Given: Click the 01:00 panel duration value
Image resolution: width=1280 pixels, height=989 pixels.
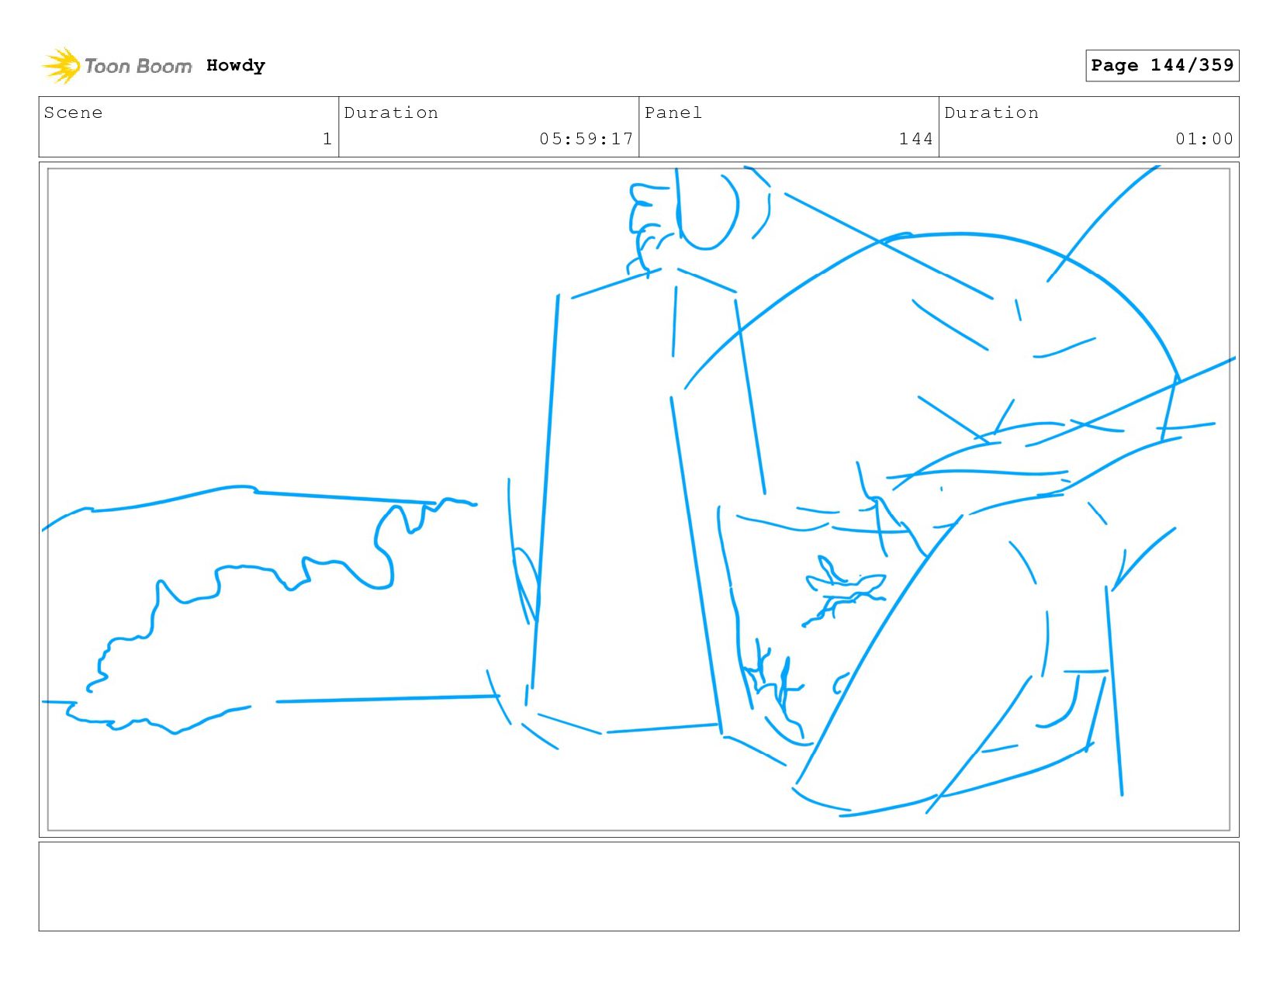Looking at the screenshot, I should pos(1204,139).
